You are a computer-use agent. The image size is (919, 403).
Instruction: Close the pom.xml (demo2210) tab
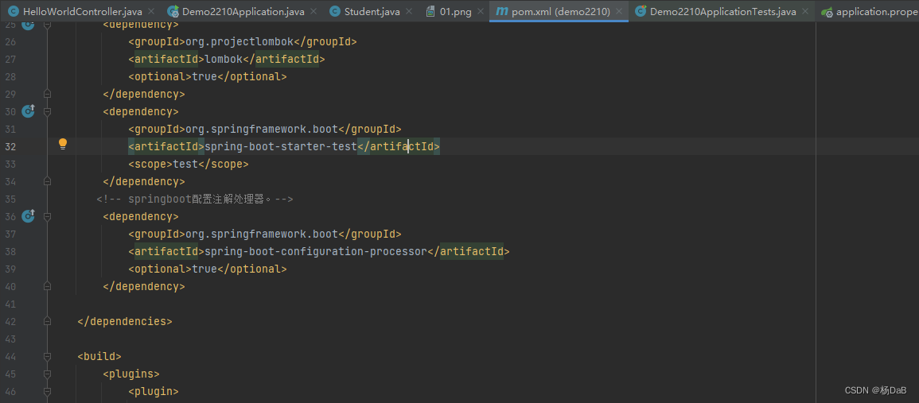620,12
